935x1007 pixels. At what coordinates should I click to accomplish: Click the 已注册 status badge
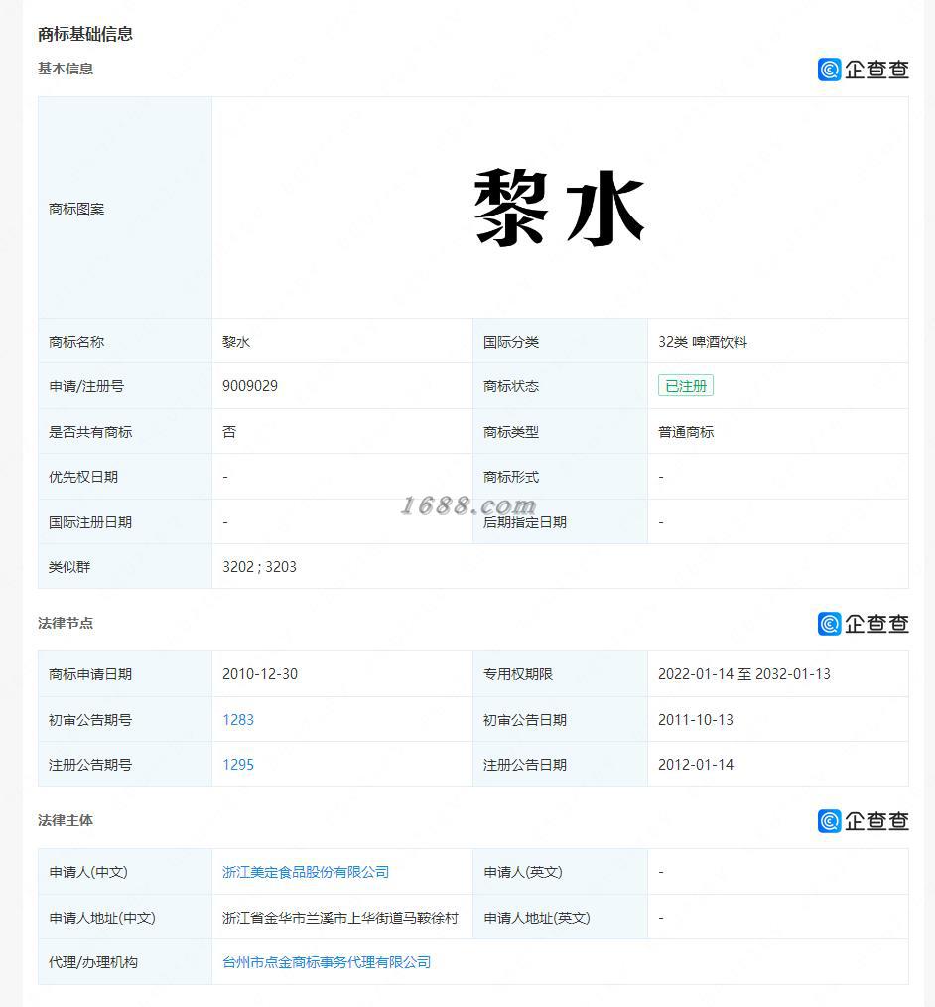685,386
